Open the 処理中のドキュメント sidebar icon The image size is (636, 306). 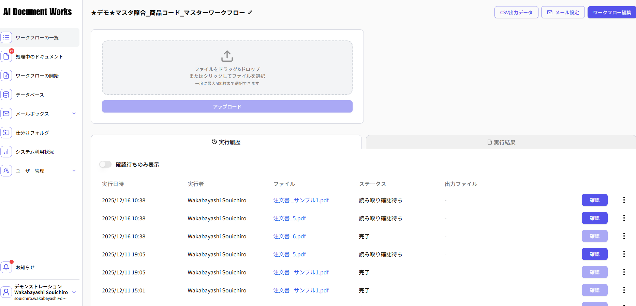[6, 56]
